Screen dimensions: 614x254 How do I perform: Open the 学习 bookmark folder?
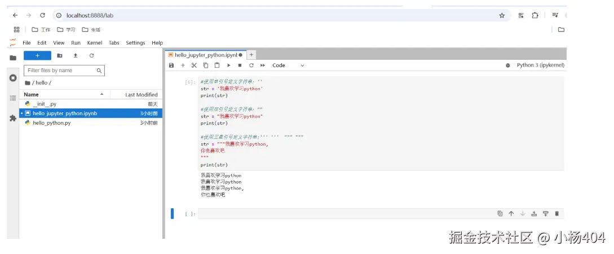(x=66, y=29)
